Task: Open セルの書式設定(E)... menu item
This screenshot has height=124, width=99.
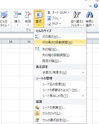Action: (60, 120)
